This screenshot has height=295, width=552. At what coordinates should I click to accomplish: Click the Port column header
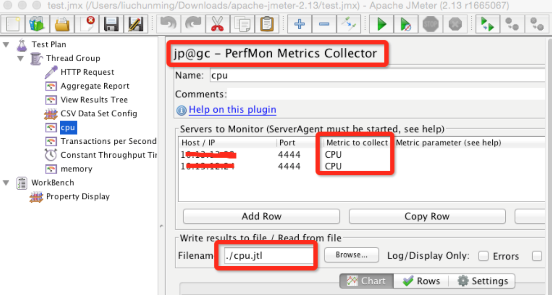tap(300, 143)
